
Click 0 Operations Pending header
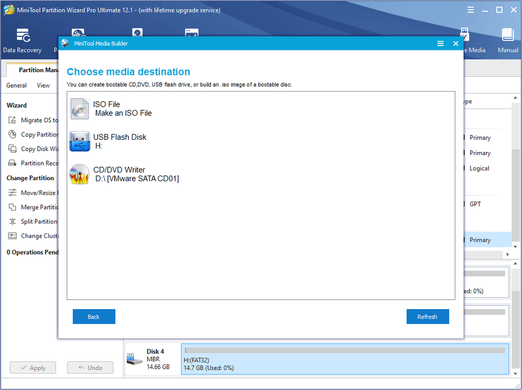(x=33, y=252)
